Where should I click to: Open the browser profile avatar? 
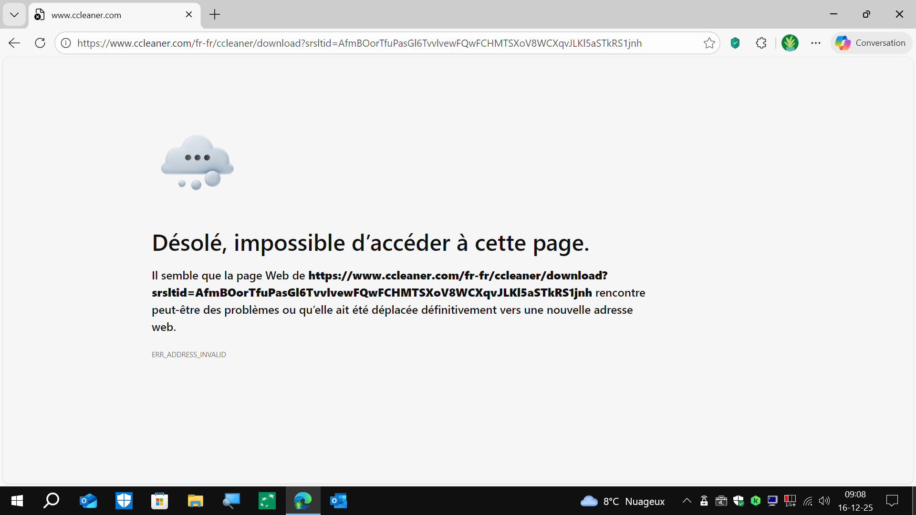tap(790, 43)
